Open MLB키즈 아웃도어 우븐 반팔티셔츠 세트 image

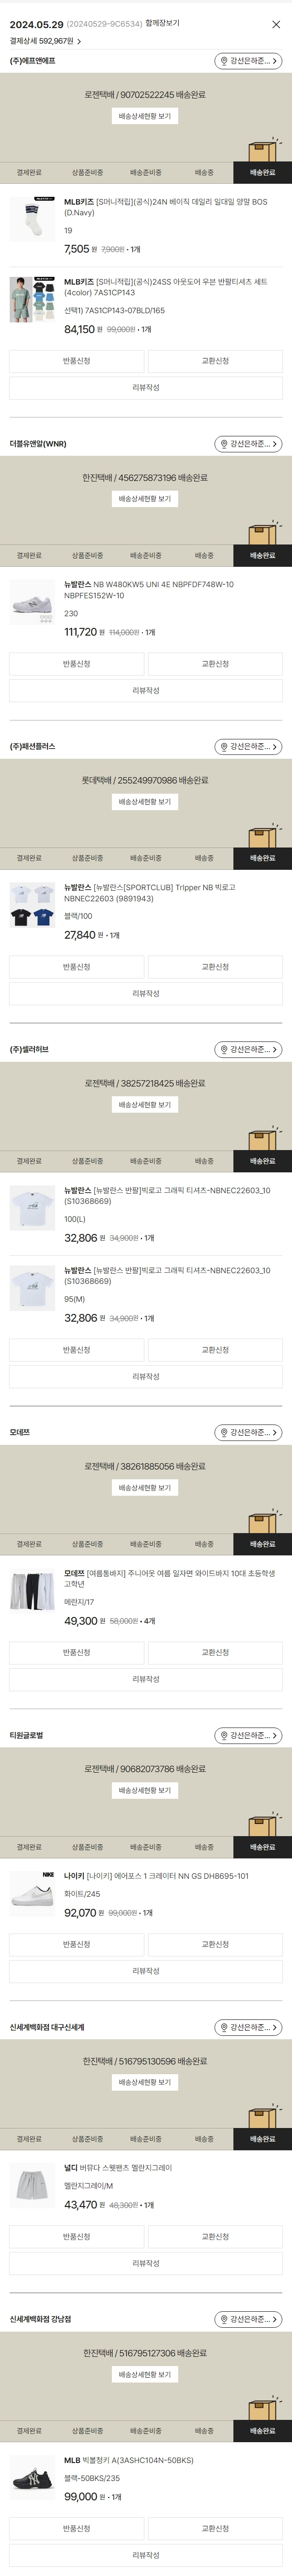32,299
